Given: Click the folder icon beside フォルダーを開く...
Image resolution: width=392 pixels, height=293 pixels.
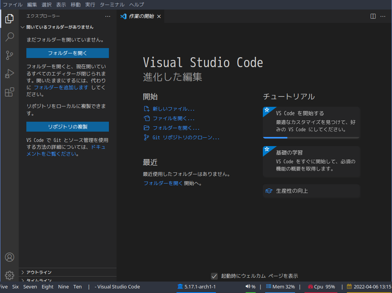Looking at the screenshot, I should (x=146, y=128).
